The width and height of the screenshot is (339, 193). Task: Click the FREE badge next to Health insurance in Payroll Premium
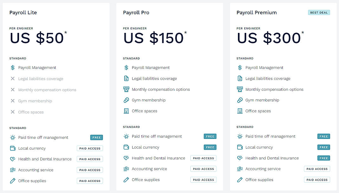(323, 158)
